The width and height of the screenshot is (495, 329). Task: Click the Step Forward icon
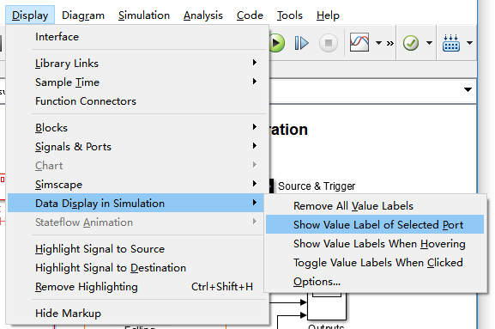click(301, 43)
